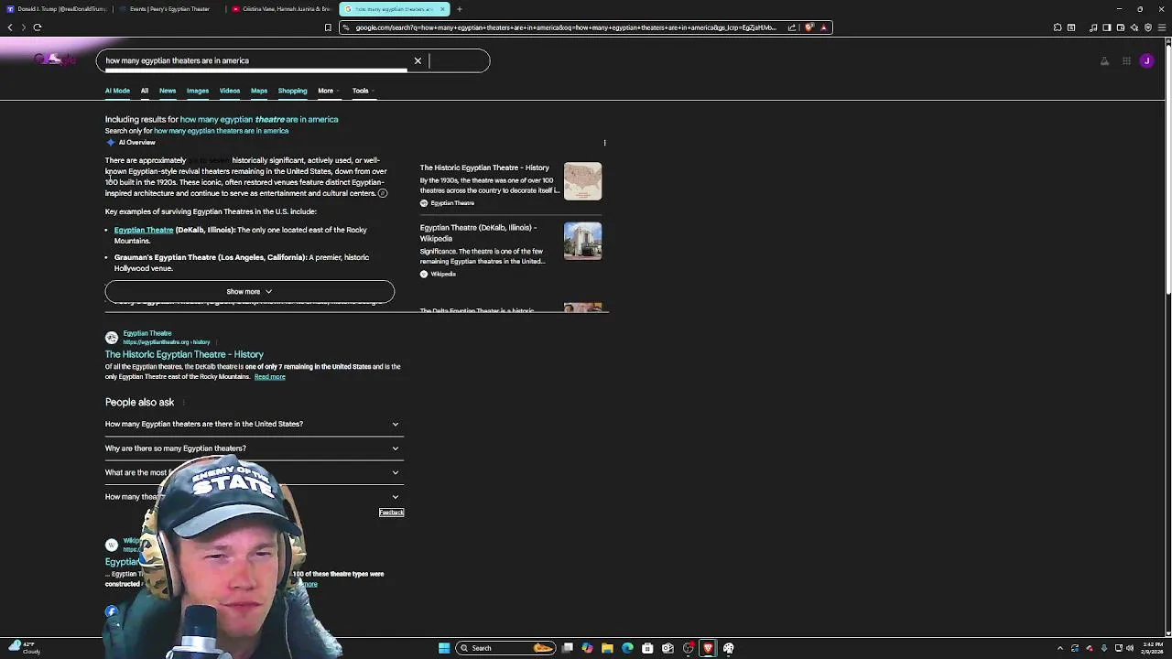Click the Feedback button below People also ask

pos(391,513)
